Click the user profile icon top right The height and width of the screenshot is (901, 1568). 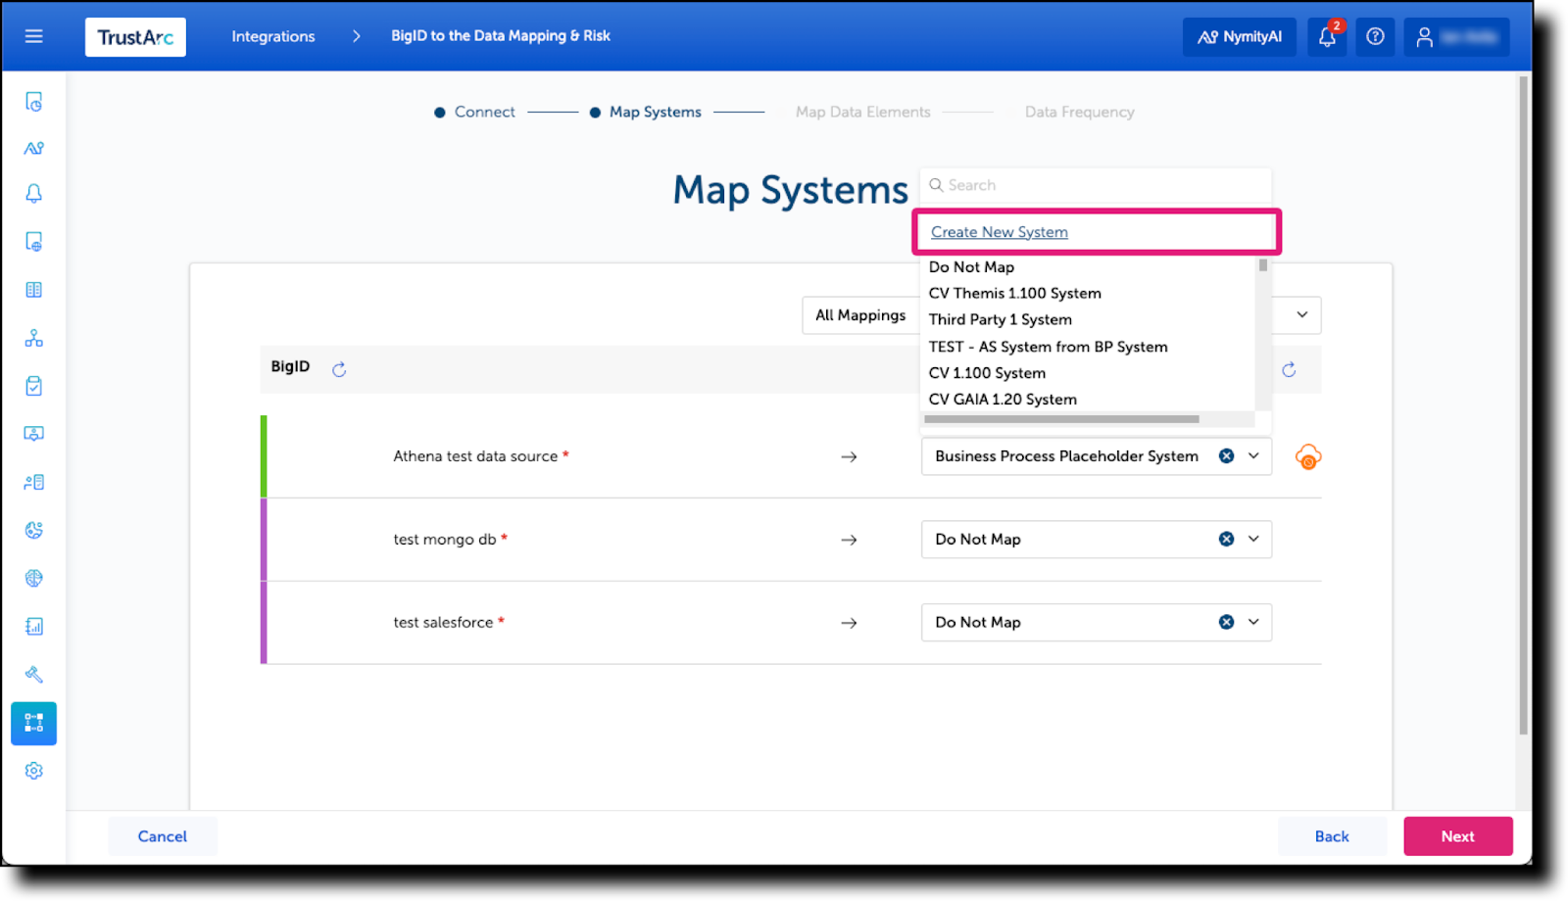coord(1426,36)
